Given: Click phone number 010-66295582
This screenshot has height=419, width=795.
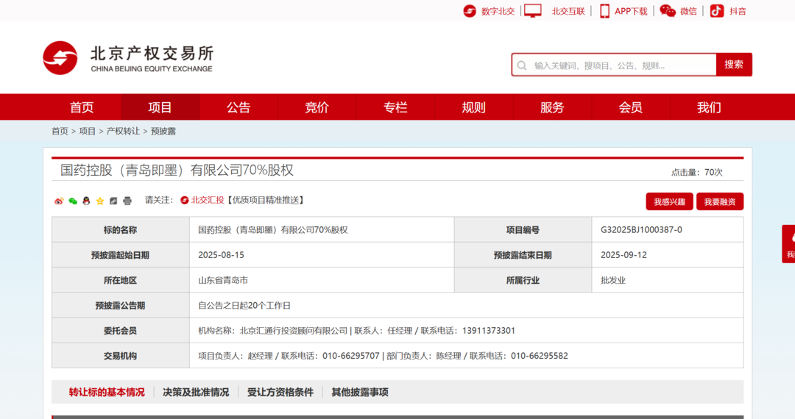Looking at the screenshot, I should point(540,356).
